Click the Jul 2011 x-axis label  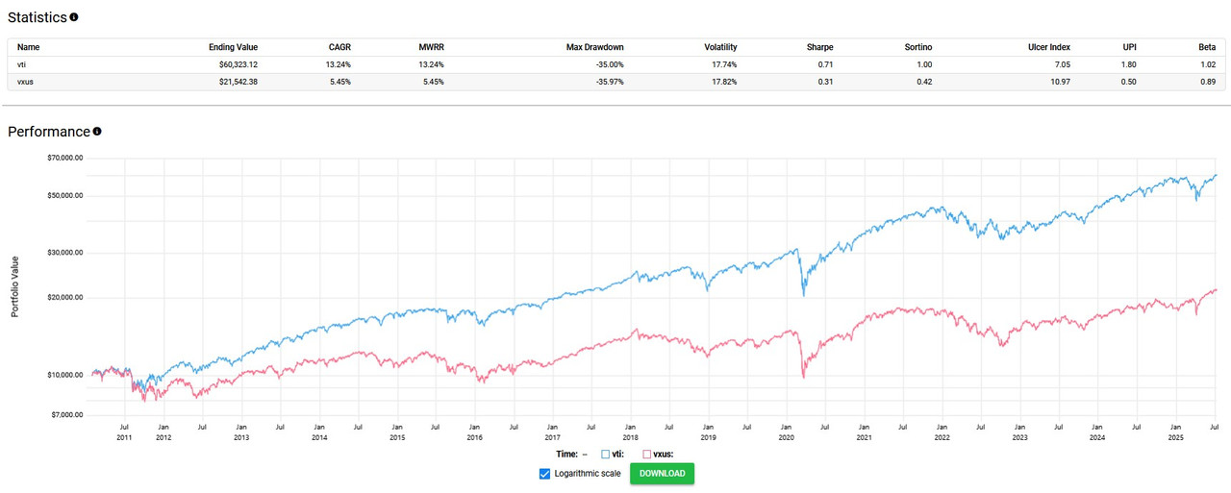click(124, 431)
